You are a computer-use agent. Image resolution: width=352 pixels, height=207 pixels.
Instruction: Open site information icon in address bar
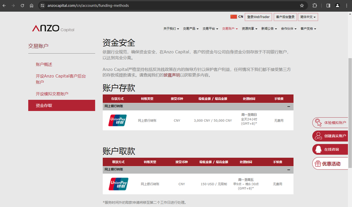point(42,6)
